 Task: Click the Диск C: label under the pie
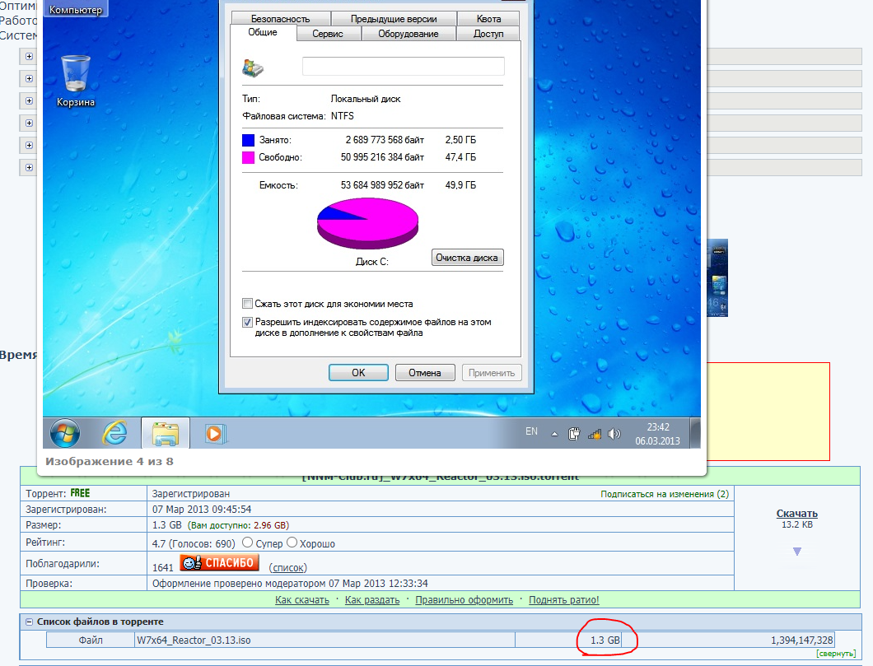coord(372,262)
